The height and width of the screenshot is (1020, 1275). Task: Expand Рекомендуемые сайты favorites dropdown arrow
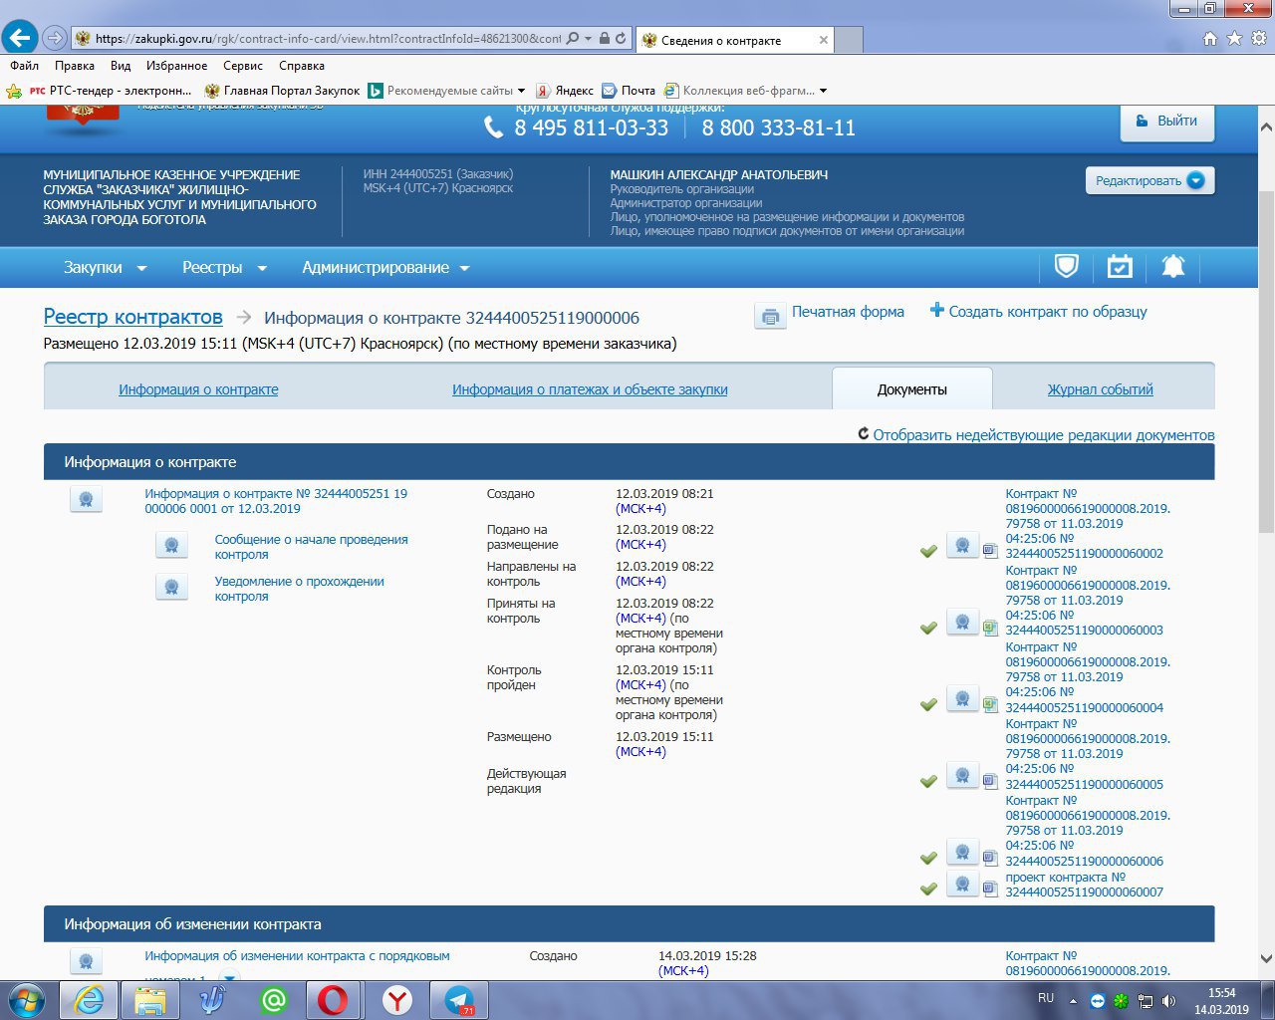(521, 91)
